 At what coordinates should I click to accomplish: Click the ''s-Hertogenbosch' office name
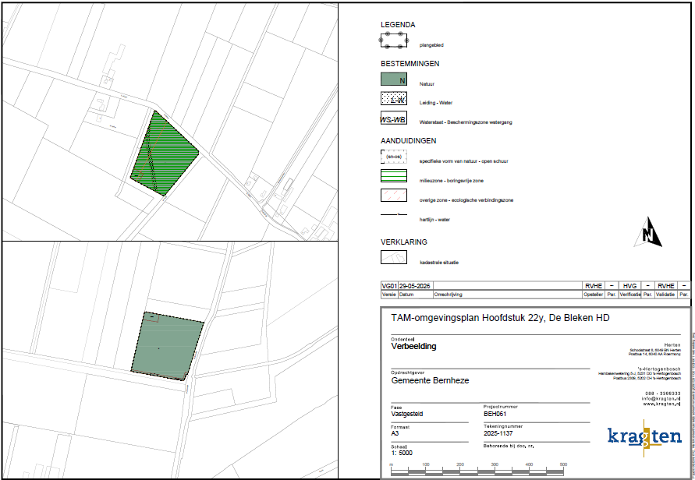tap(659, 369)
